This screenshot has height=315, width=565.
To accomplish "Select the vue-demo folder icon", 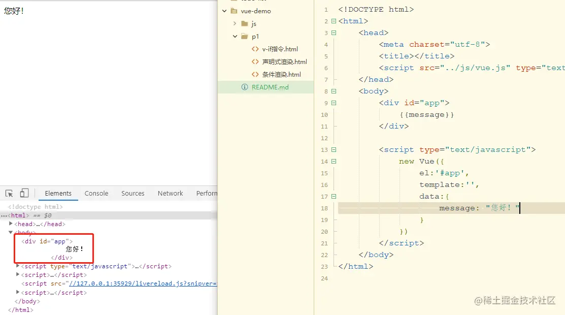I will (x=234, y=11).
